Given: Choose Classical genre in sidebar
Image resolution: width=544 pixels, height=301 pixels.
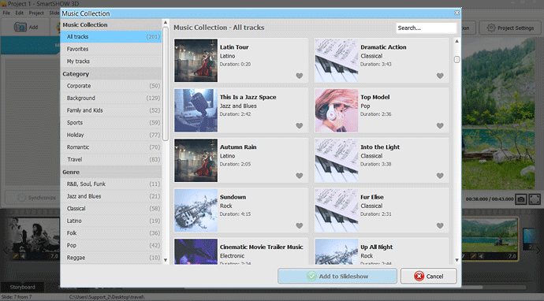Looking at the screenshot, I should 111,208.
